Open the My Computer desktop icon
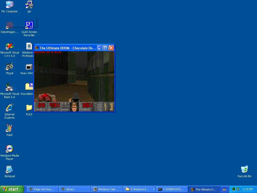Image resolution: width=257 pixels, height=193 pixels. 10,7
